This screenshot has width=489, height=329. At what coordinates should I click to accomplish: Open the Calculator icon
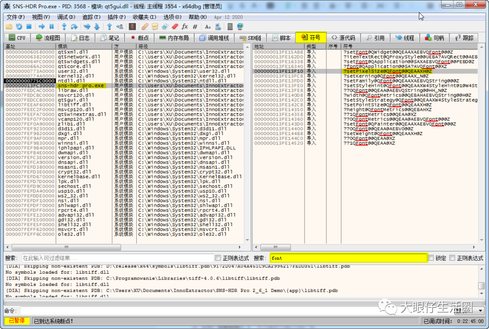point(230,27)
